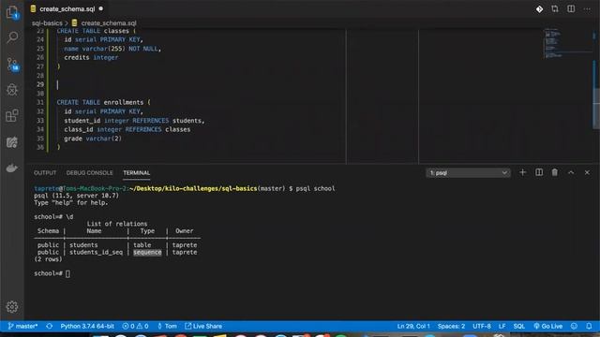
Task: Click the 'credits integer' code line
Action: [x=91, y=58]
